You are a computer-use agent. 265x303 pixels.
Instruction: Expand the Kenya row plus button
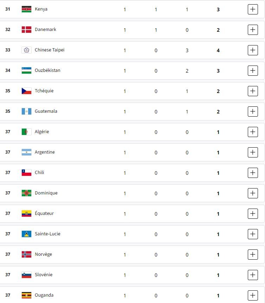(253, 10)
